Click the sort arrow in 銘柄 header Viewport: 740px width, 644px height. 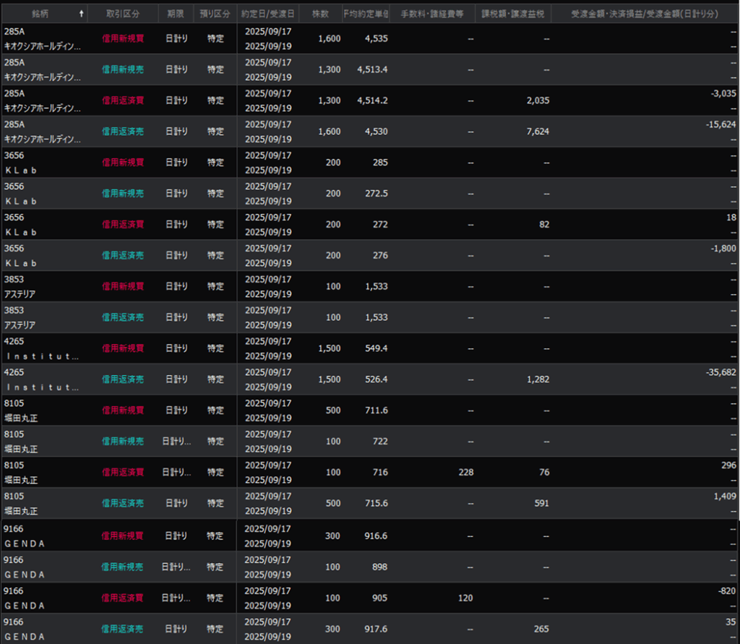click(x=81, y=14)
